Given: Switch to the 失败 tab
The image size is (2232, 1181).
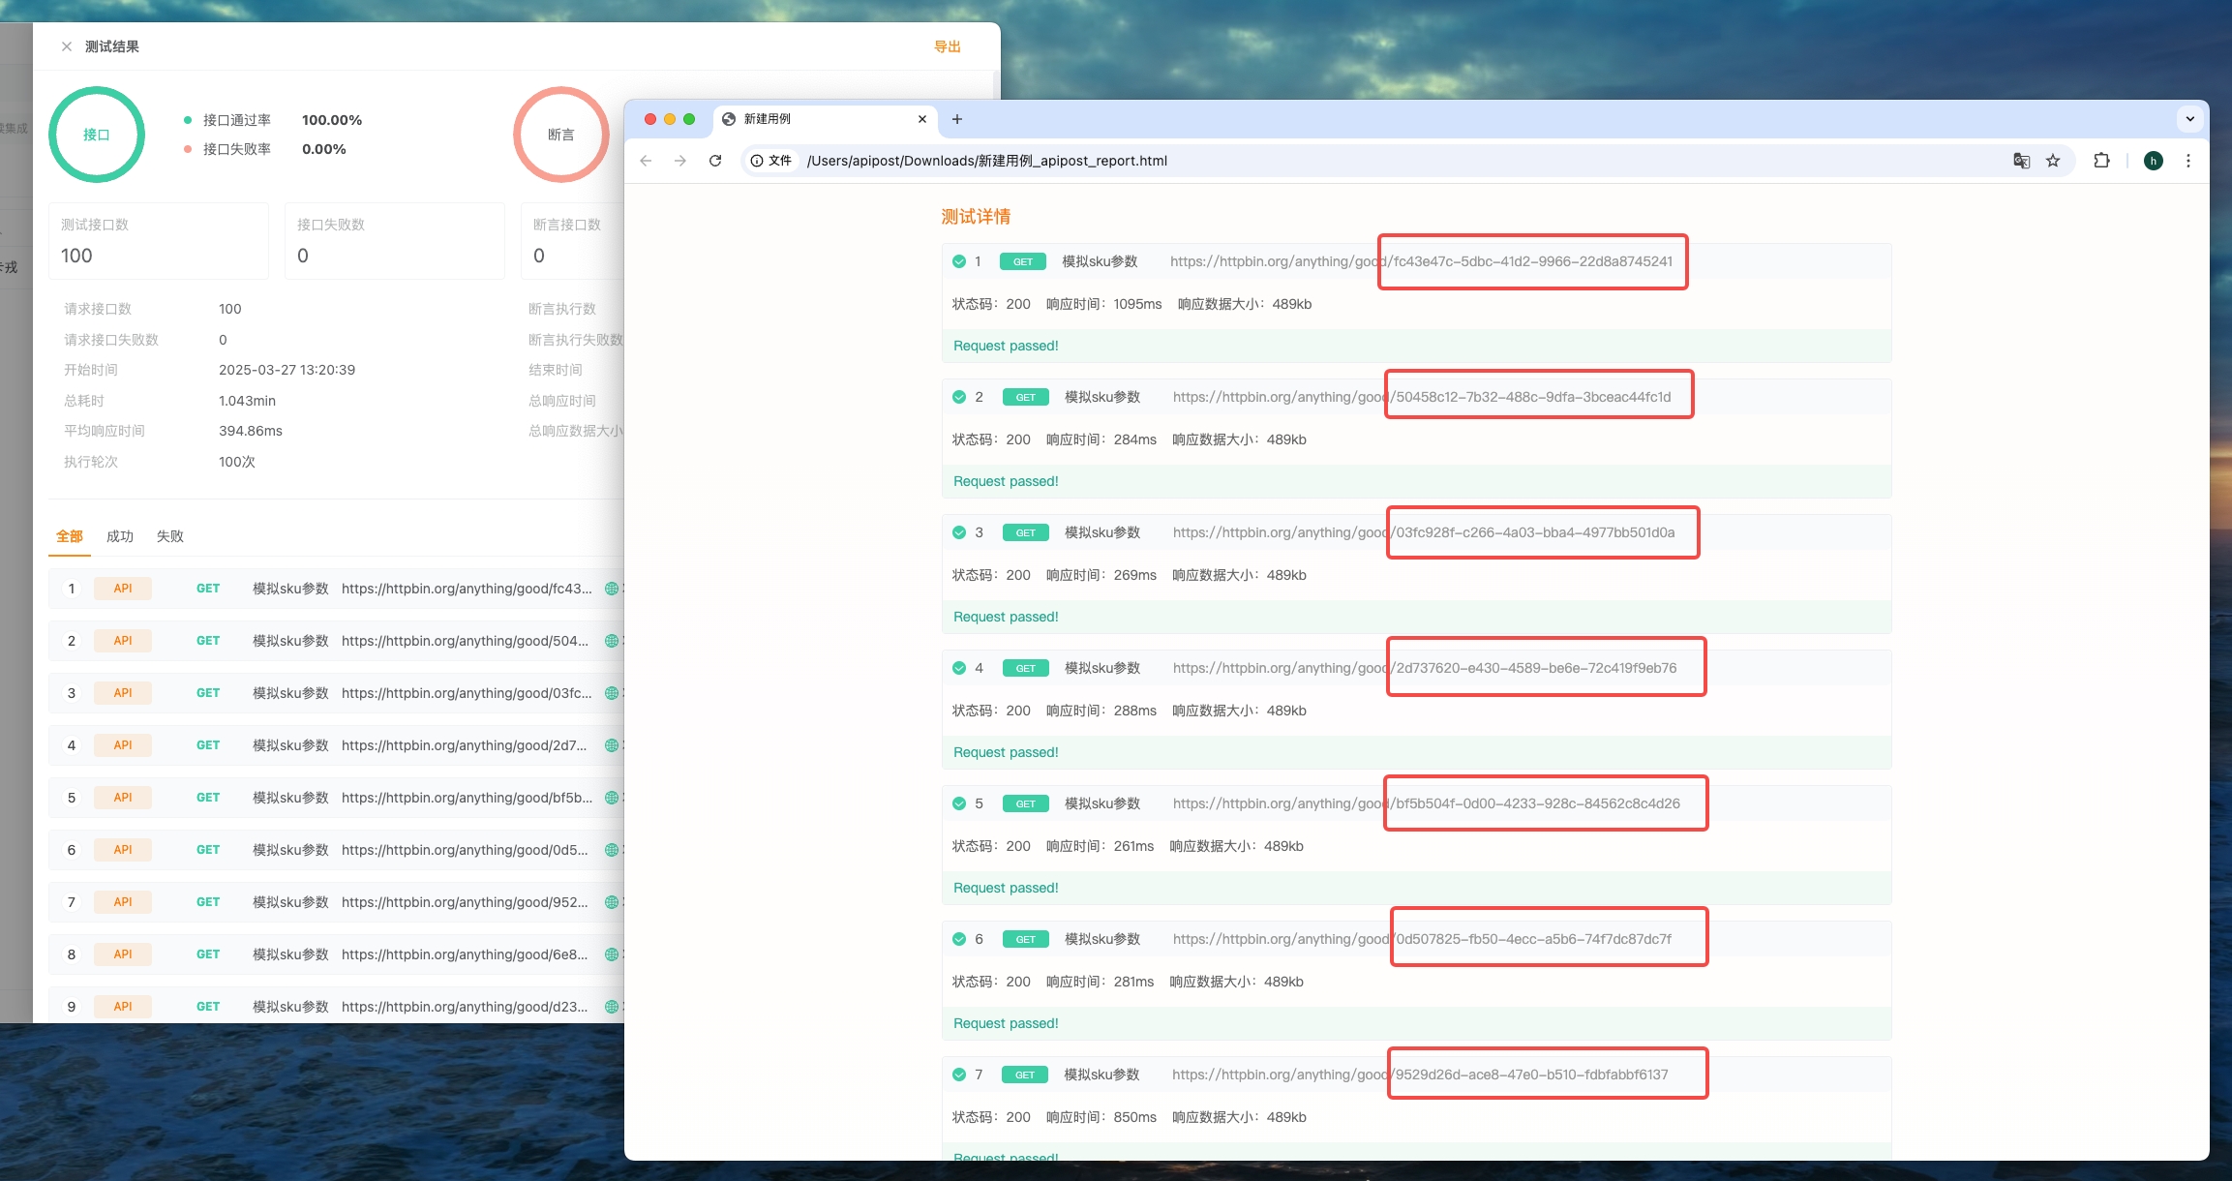Looking at the screenshot, I should point(170,536).
